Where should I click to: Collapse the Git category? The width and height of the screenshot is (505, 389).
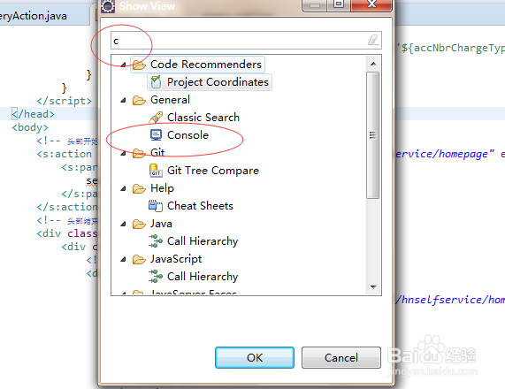click(x=123, y=153)
